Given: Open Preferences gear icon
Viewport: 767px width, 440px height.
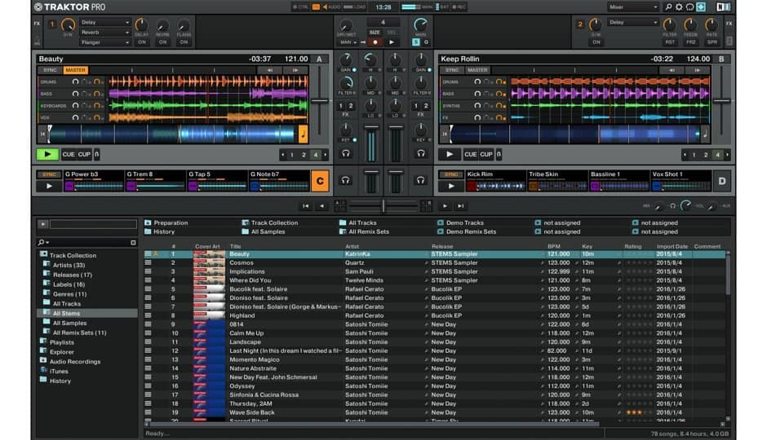Looking at the screenshot, I should pyautogui.click(x=679, y=7).
